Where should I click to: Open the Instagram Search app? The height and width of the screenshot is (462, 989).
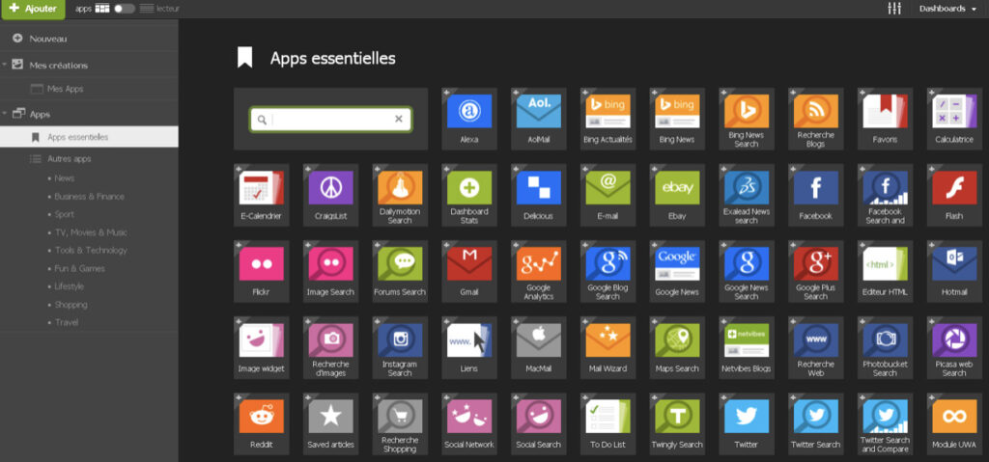point(400,347)
